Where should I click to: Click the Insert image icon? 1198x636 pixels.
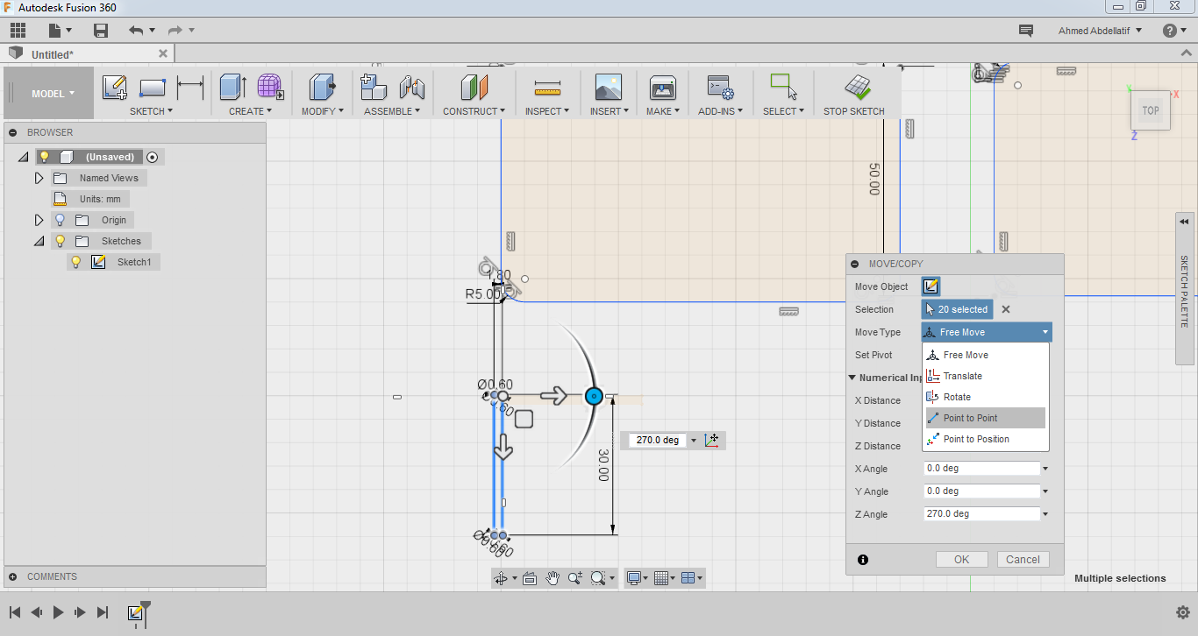coord(608,88)
